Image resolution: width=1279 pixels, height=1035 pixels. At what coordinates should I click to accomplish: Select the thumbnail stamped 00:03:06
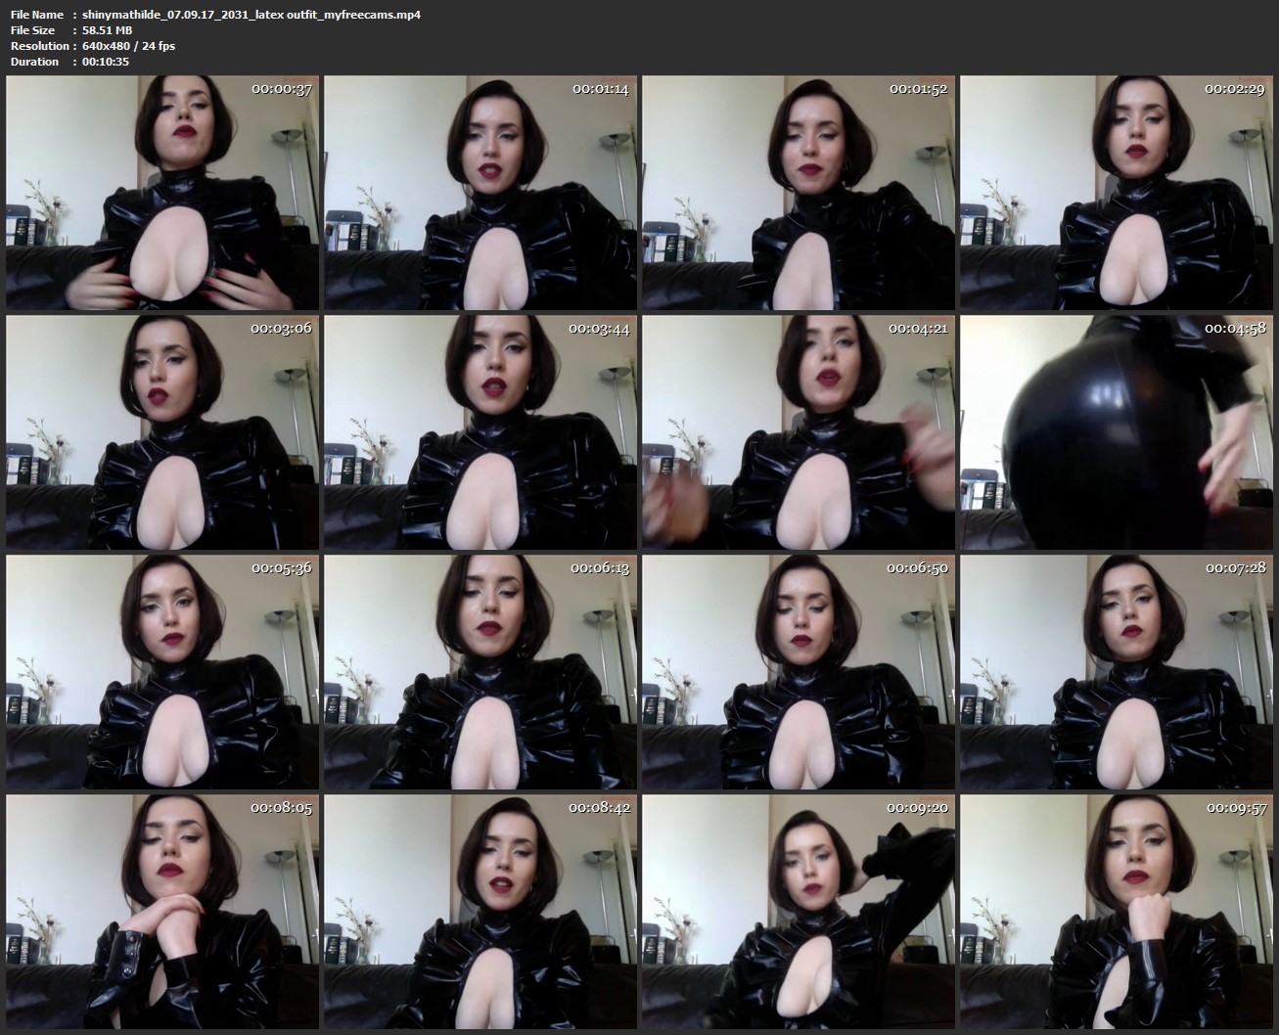click(162, 432)
